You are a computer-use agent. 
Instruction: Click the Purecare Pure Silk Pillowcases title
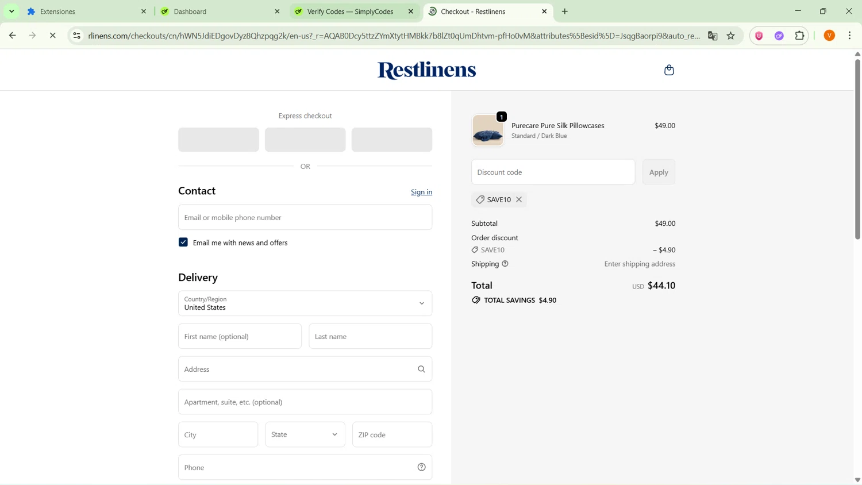558,125
